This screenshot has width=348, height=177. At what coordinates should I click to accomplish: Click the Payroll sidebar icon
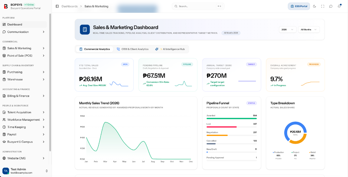pos(4,135)
